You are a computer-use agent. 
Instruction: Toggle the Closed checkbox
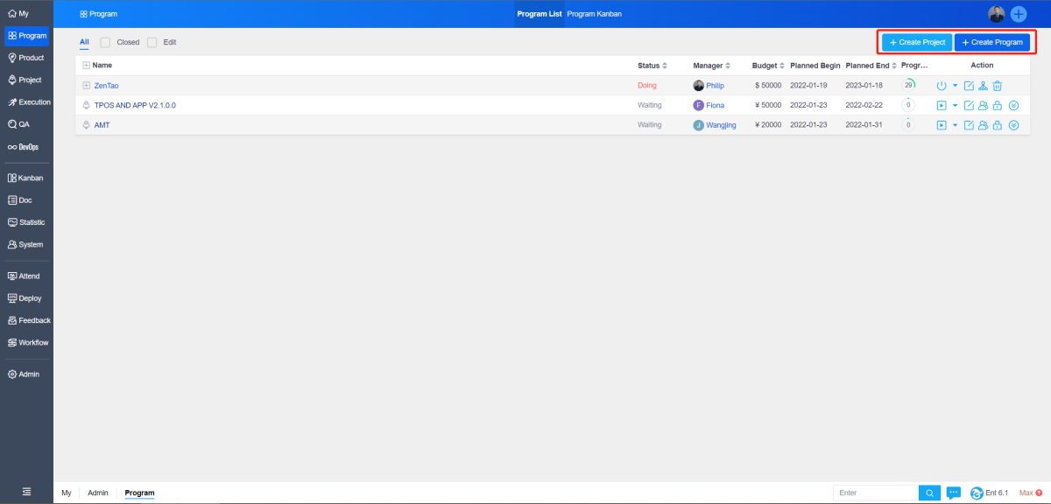105,42
